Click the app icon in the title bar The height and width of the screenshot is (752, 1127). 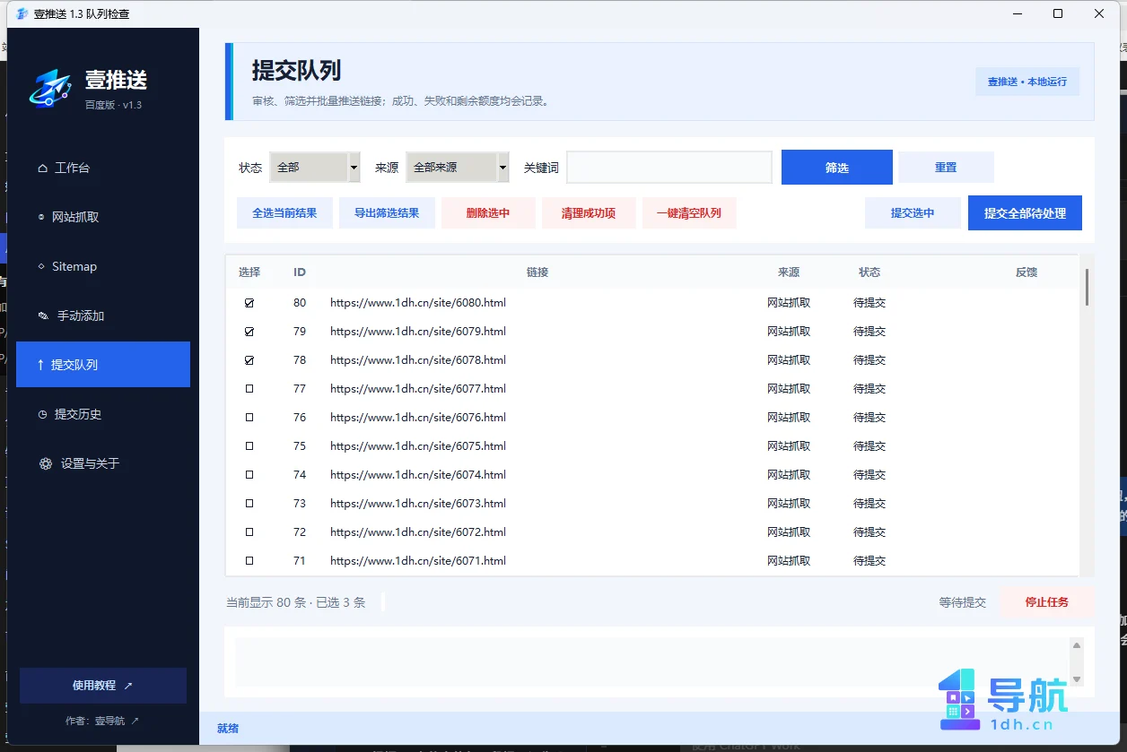click(x=22, y=13)
